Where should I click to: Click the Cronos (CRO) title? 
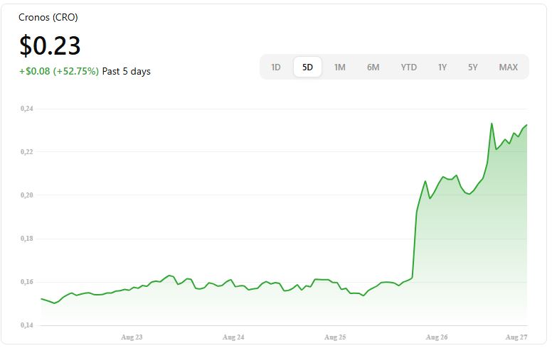48,18
